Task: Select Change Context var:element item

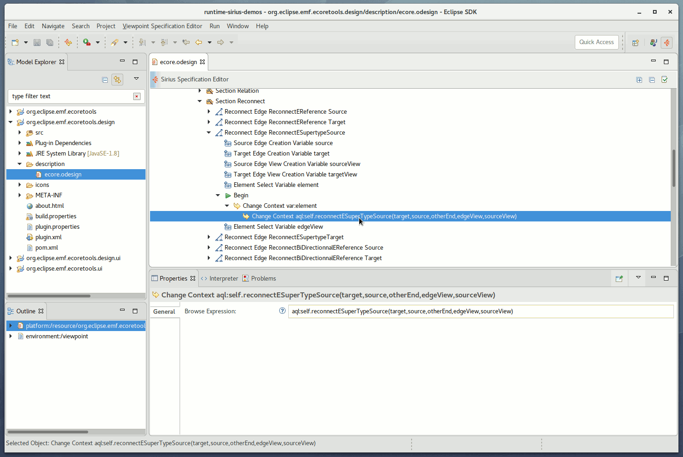Action: click(x=280, y=206)
